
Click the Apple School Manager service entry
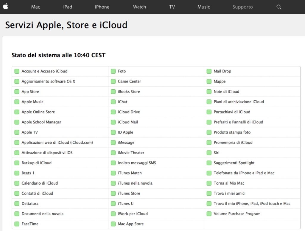click(41, 122)
